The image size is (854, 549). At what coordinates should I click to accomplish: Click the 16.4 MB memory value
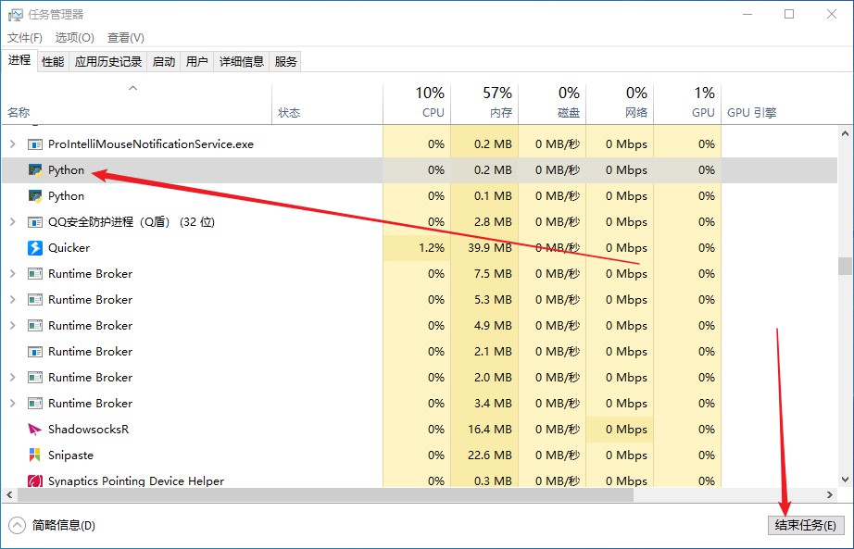[x=490, y=430]
